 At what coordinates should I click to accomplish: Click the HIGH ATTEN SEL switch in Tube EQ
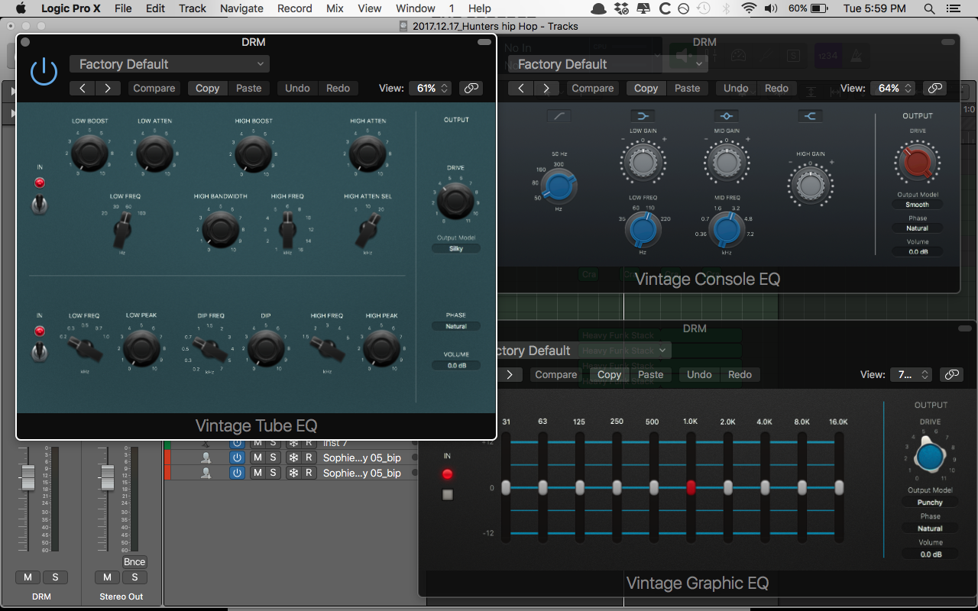tap(368, 228)
